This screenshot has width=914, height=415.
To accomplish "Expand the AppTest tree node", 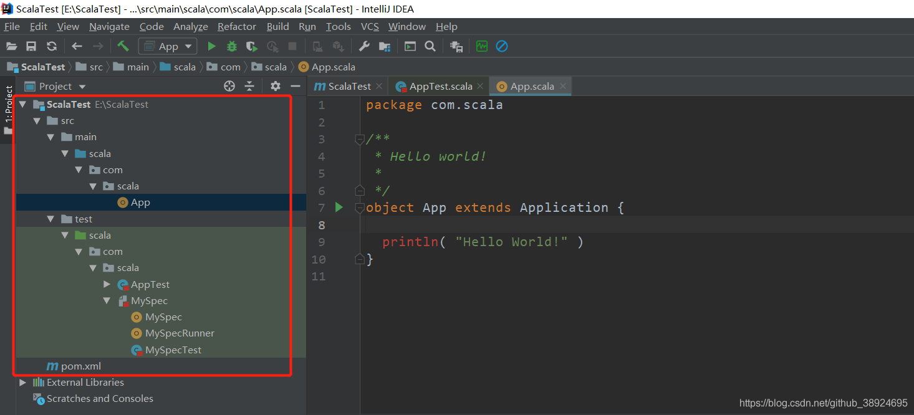I will [107, 284].
